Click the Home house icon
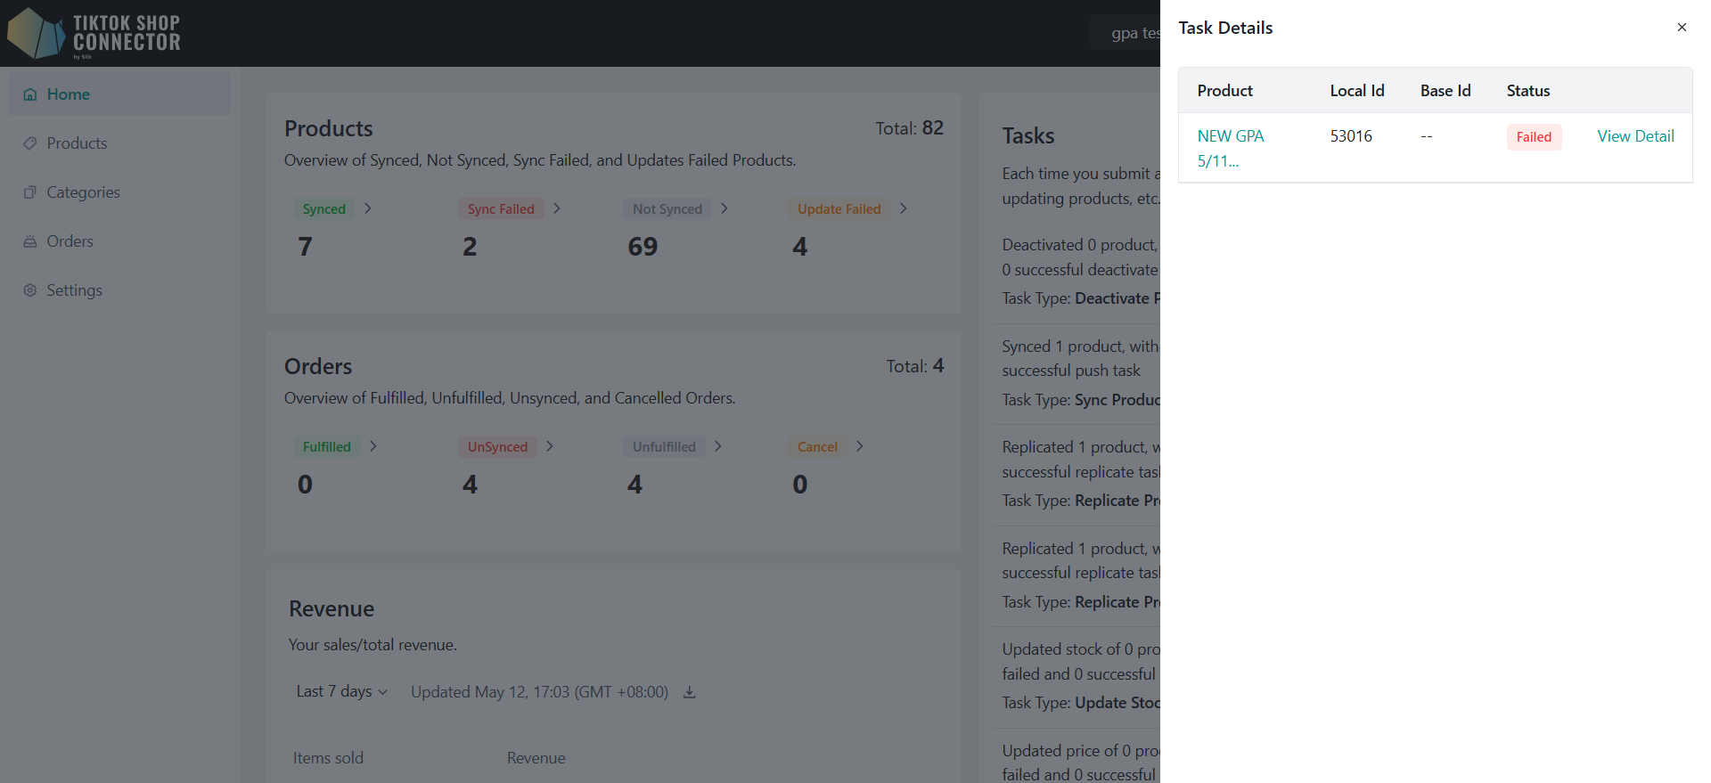The image size is (1711, 783). [x=30, y=94]
